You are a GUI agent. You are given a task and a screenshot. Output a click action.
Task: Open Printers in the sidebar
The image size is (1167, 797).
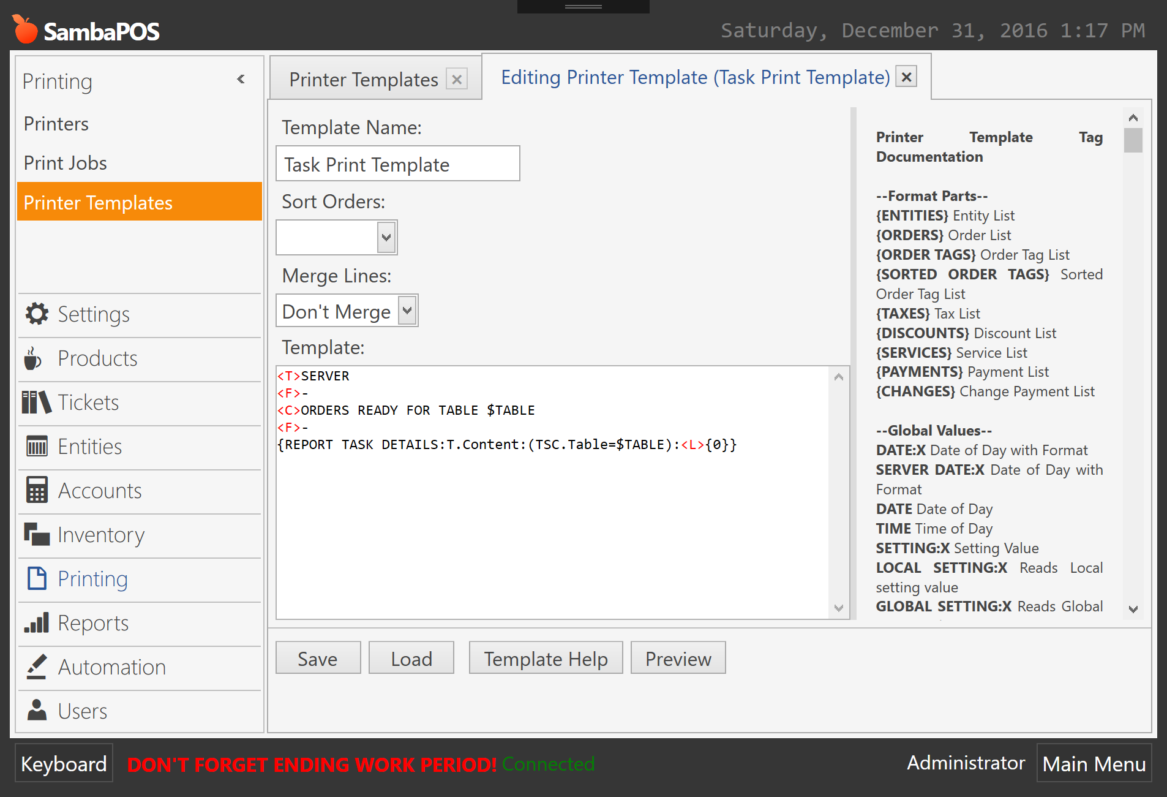[56, 124]
